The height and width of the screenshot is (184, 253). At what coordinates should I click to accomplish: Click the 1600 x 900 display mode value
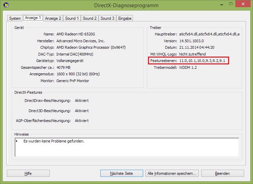78,74
